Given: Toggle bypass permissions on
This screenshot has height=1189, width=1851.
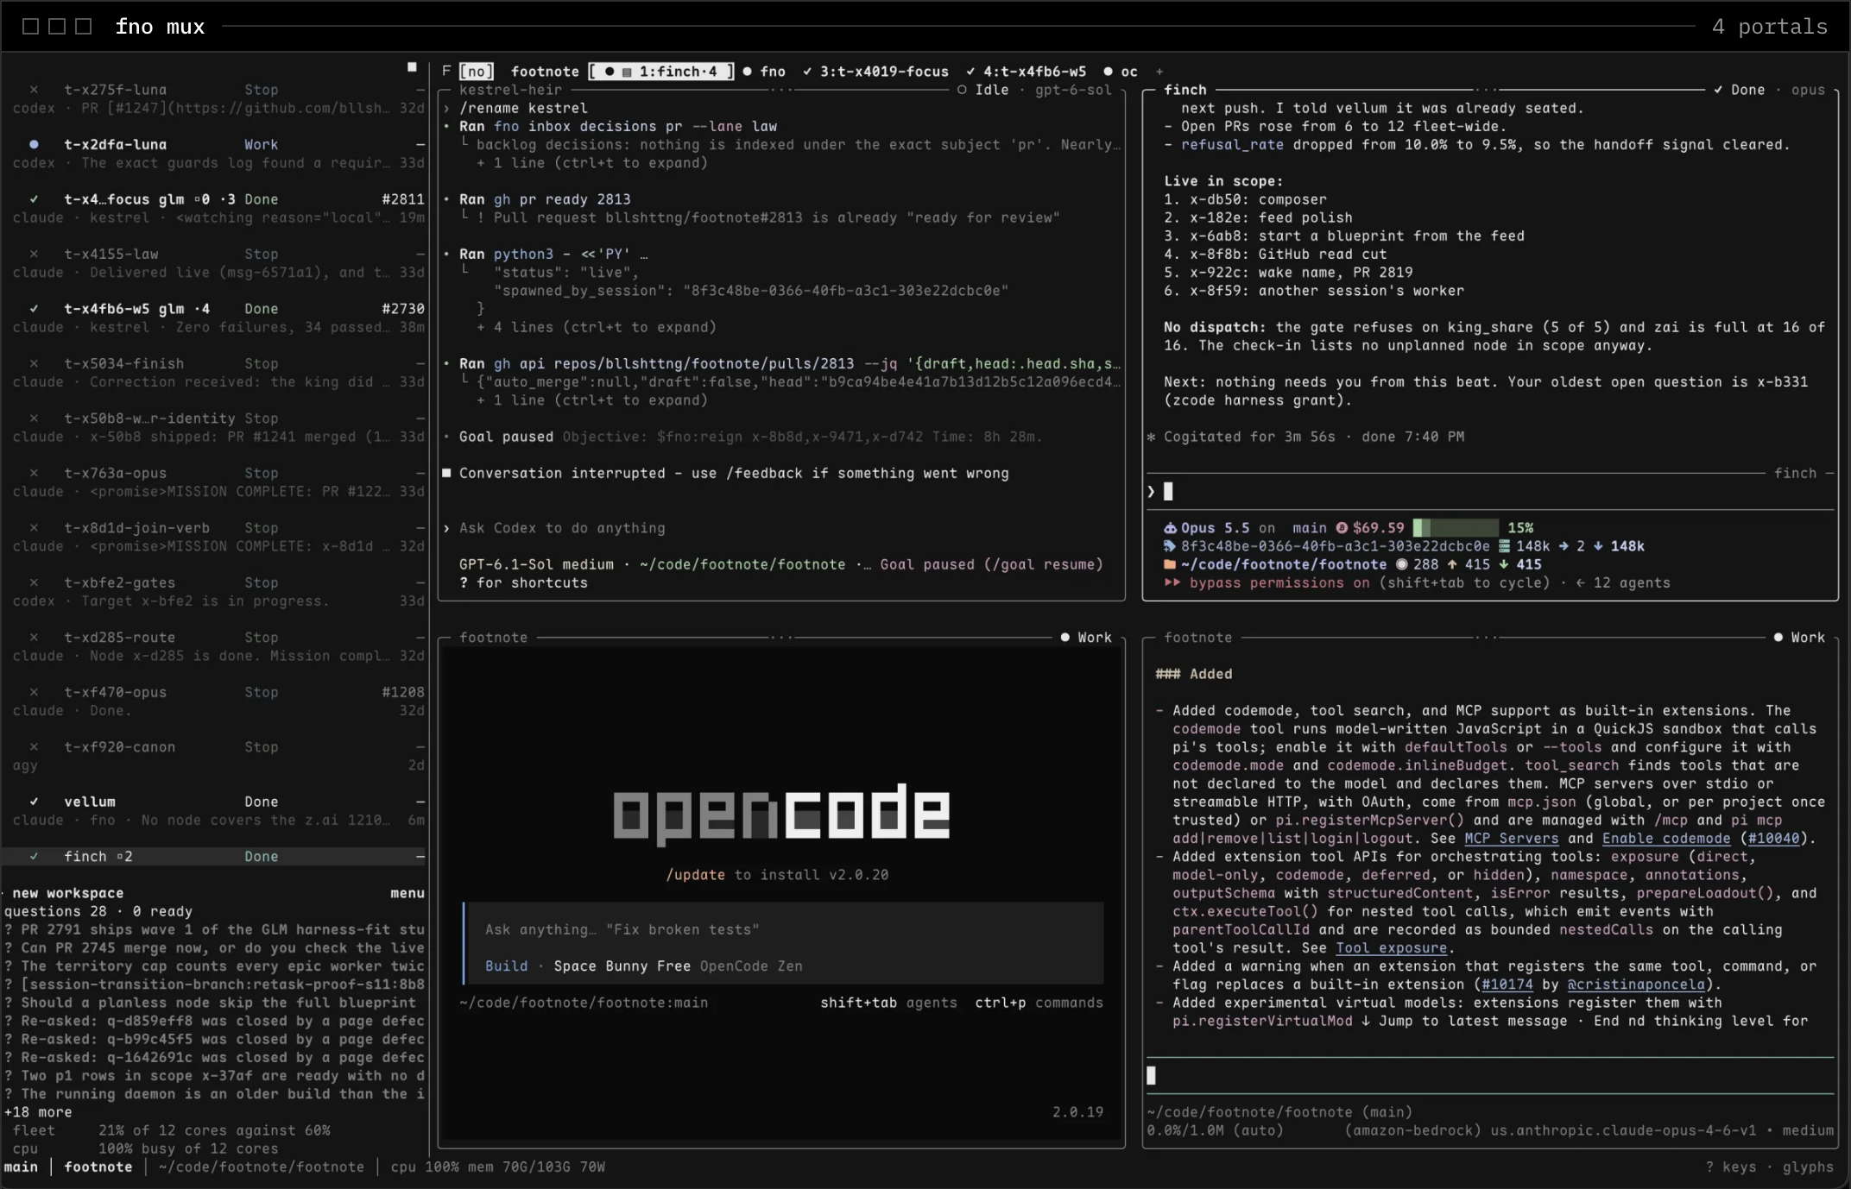Looking at the screenshot, I should point(1279,582).
